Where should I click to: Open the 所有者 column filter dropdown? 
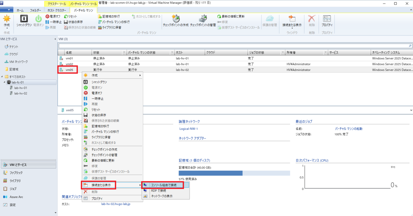(325, 53)
